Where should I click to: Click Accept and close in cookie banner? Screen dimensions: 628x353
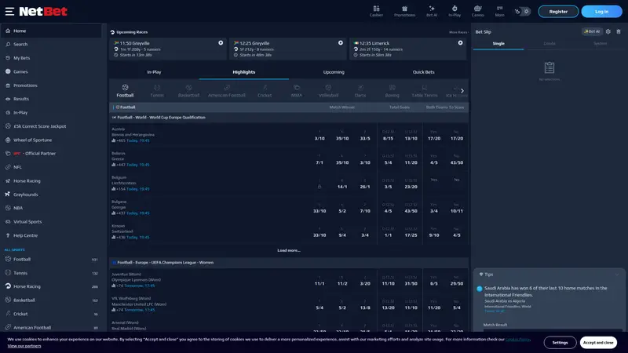[598, 343]
